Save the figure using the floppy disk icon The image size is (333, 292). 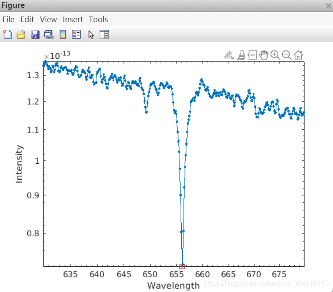(x=35, y=34)
